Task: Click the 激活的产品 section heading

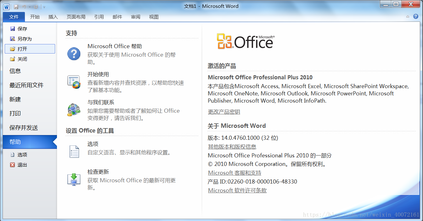Action: click(222, 66)
